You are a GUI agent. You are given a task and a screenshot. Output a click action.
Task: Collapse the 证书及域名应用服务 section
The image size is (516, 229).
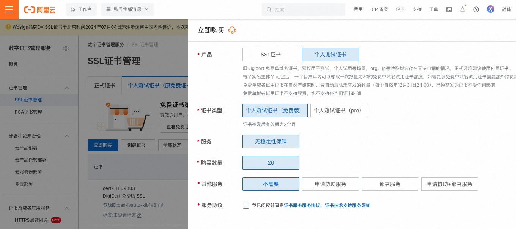(x=67, y=208)
